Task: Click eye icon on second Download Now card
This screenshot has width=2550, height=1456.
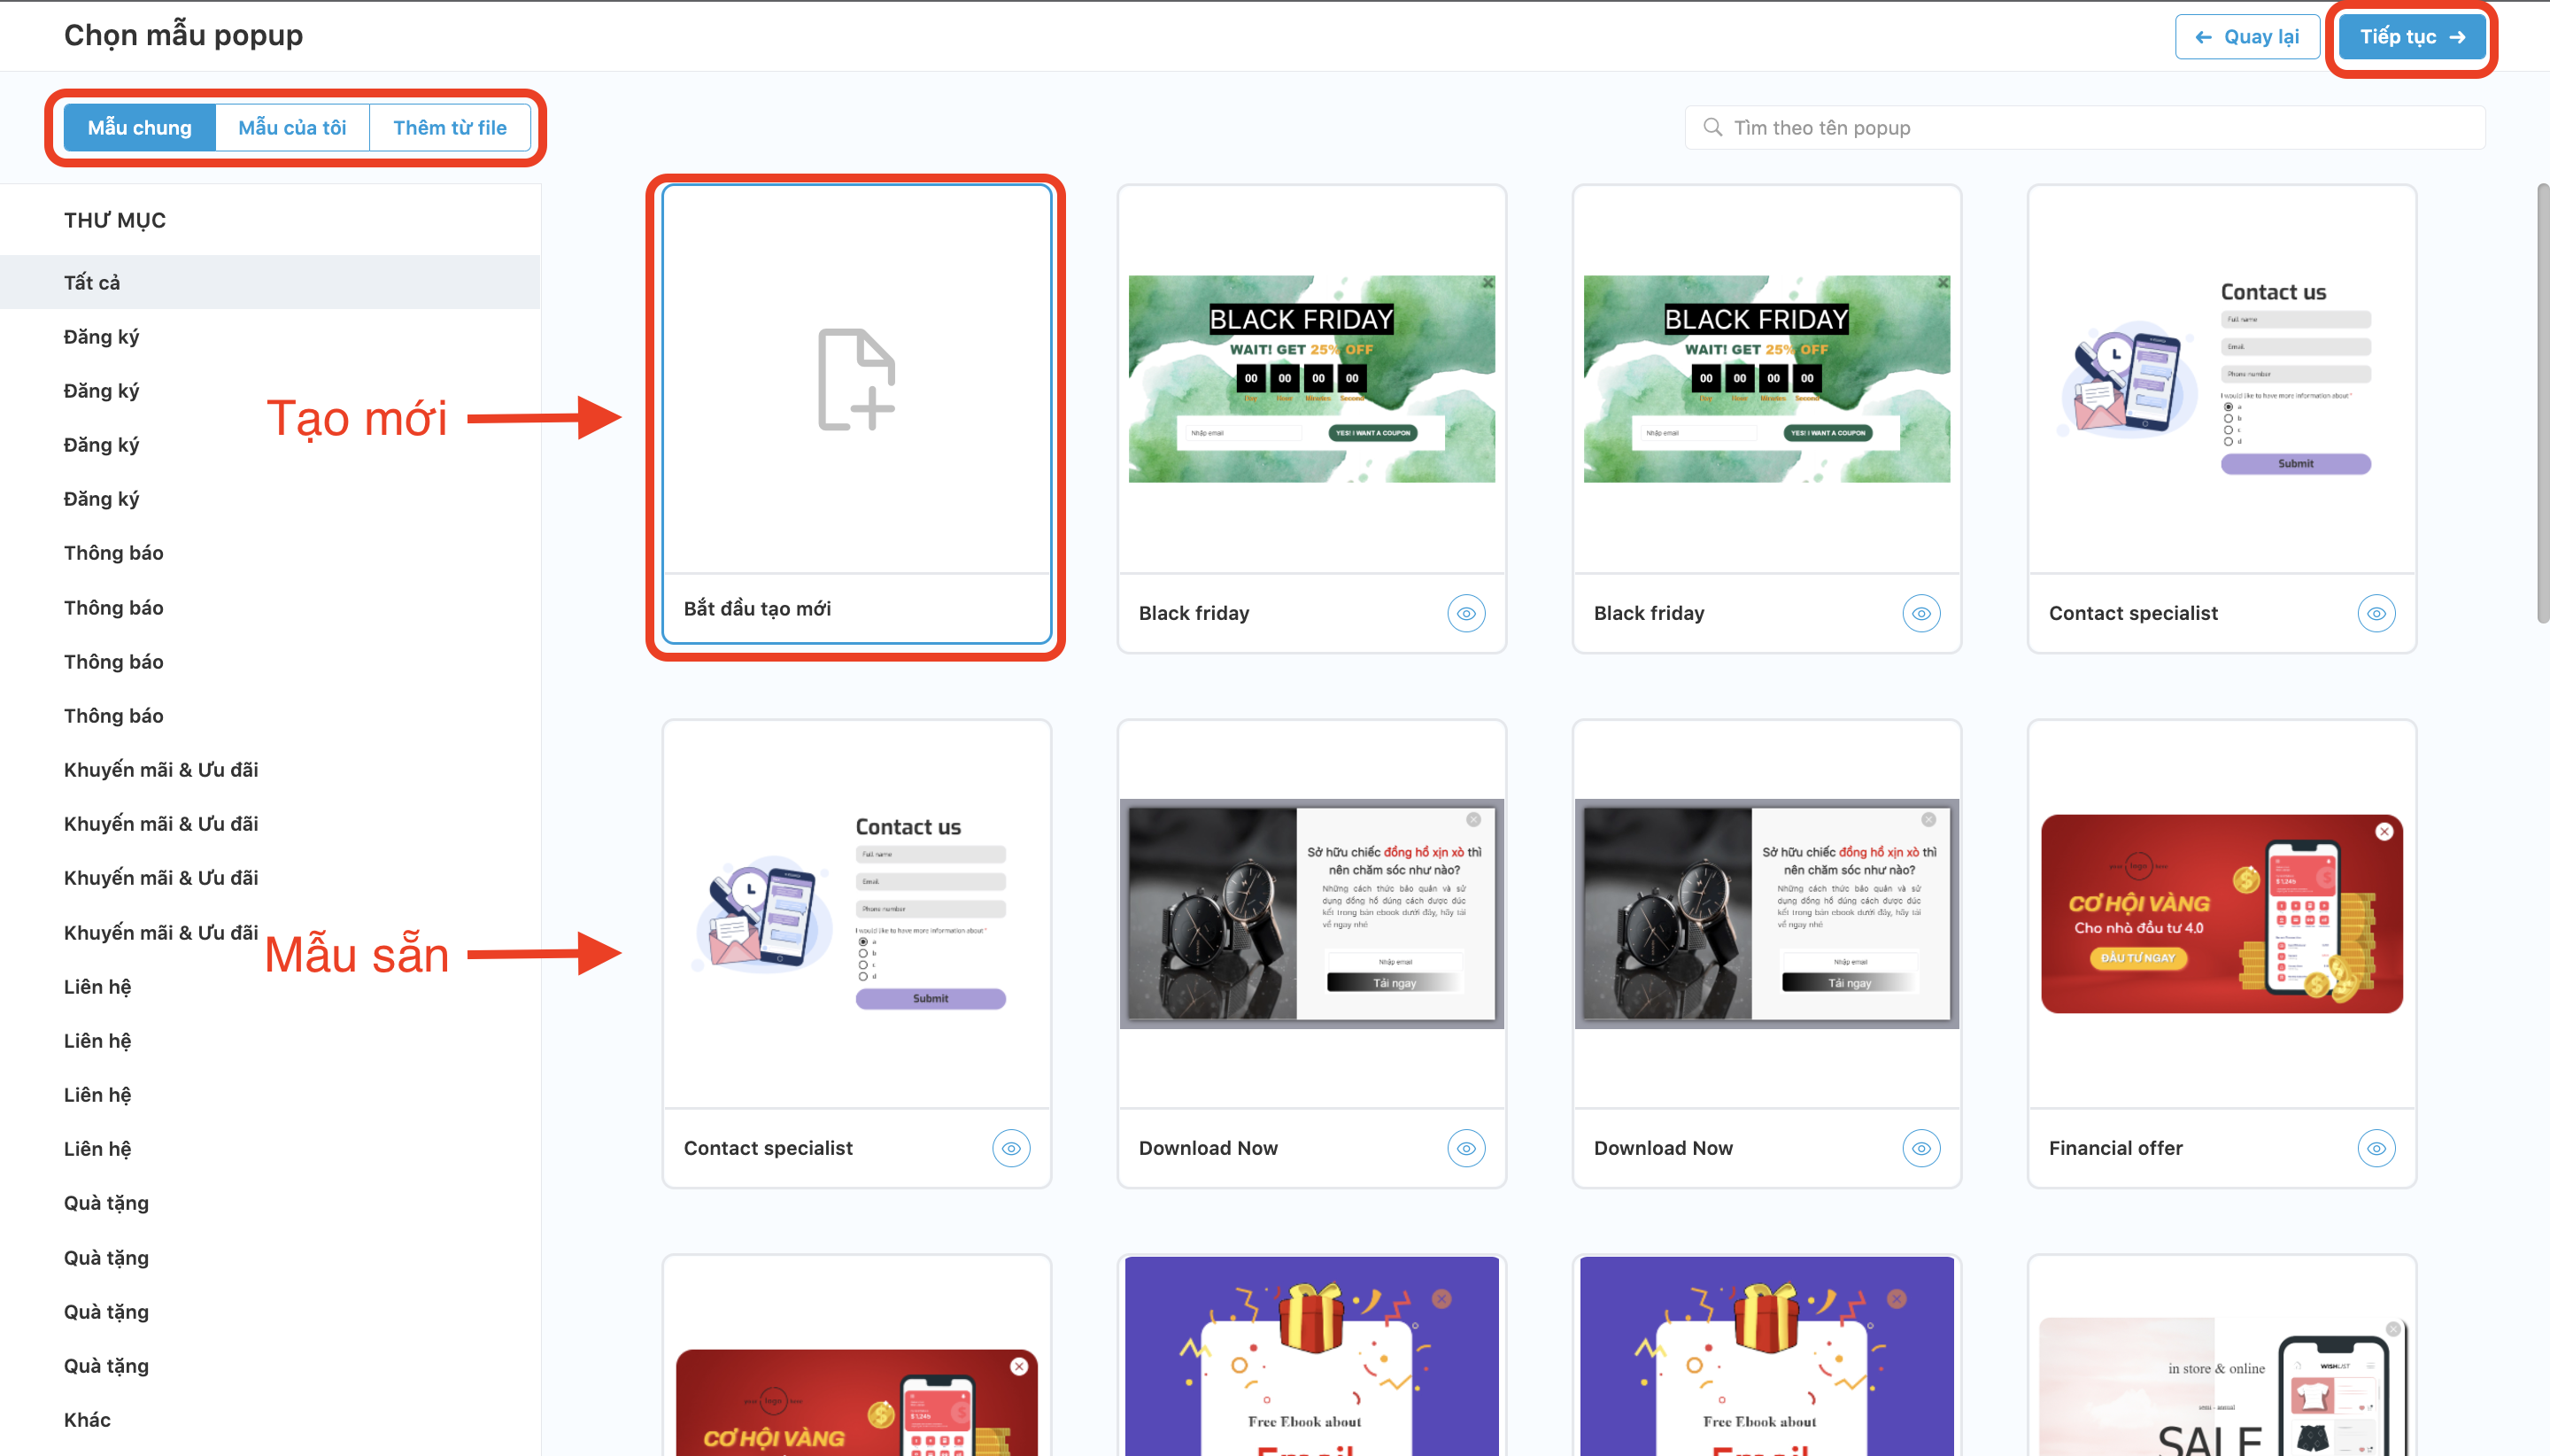Action: [1920, 1148]
